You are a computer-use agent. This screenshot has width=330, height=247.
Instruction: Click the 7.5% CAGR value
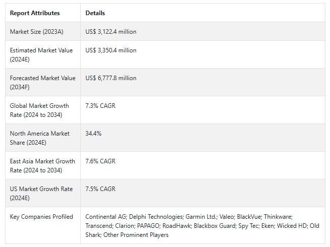pyautogui.click(x=100, y=189)
